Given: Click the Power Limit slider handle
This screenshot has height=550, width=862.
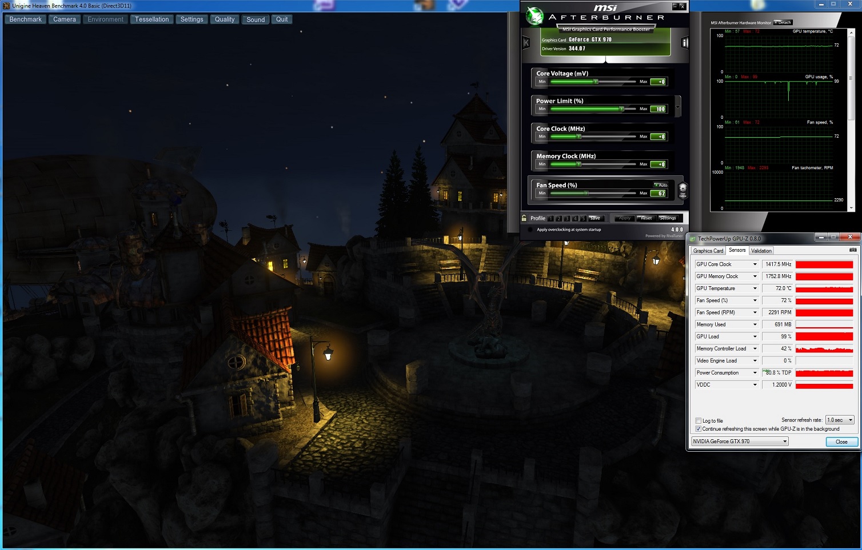Looking at the screenshot, I should coord(622,109).
